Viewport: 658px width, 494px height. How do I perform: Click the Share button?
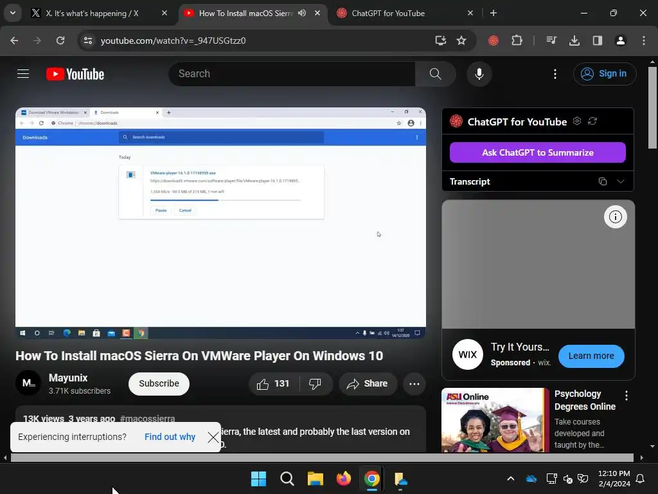367,383
